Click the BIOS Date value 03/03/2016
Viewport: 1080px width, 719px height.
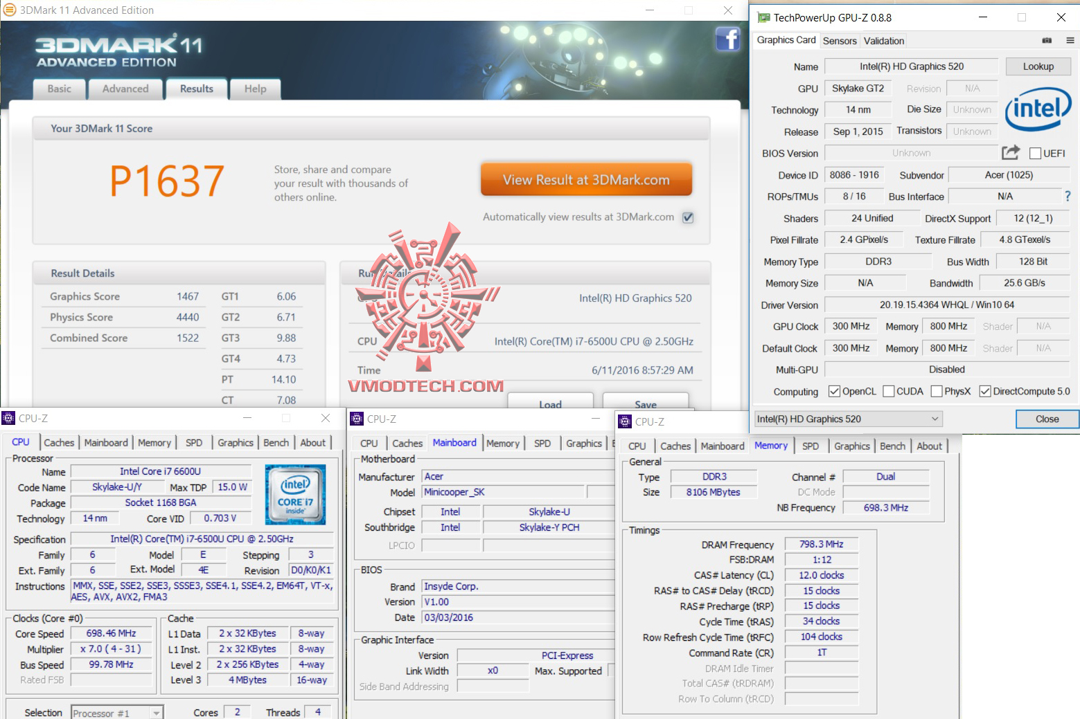449,617
